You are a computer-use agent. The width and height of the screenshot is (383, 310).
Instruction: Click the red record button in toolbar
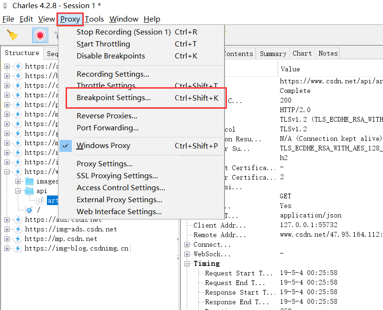pyautogui.click(x=40, y=35)
